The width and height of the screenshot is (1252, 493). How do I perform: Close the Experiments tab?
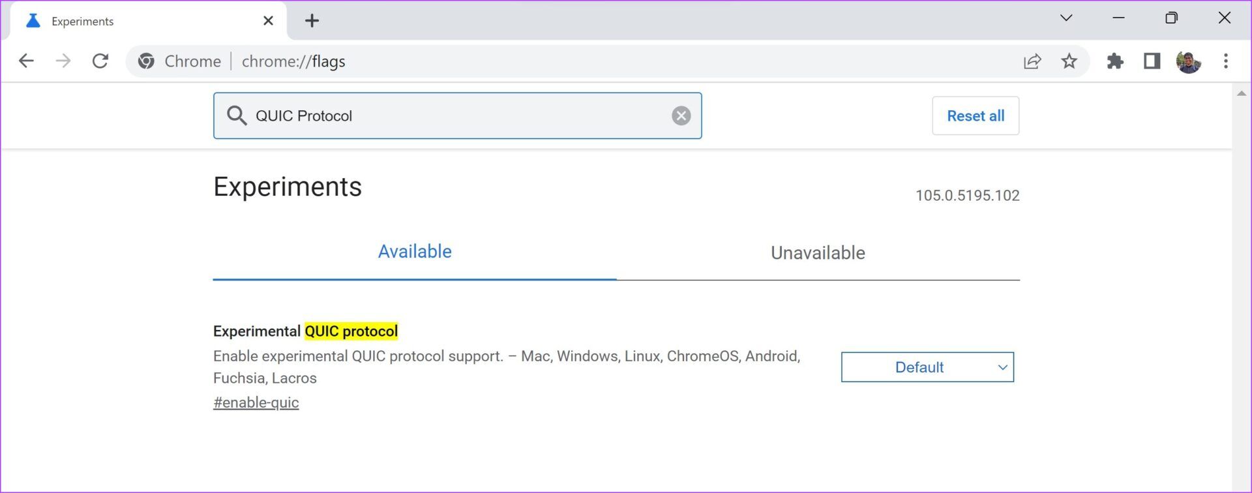pyautogui.click(x=268, y=21)
